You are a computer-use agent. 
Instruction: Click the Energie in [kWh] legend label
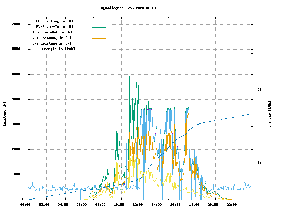click(x=58, y=49)
